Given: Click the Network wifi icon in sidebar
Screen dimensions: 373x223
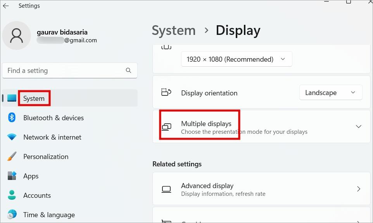Looking at the screenshot, I should (12, 137).
